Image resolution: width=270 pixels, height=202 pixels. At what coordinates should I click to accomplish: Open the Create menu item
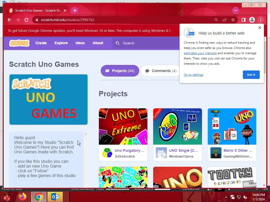point(41,43)
